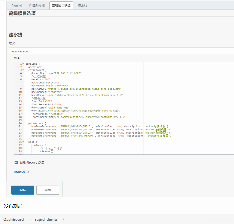The height and width of the screenshot is (224, 234).
Task: Click the frontName="rapid-demo-web" line
Action: click(50, 108)
